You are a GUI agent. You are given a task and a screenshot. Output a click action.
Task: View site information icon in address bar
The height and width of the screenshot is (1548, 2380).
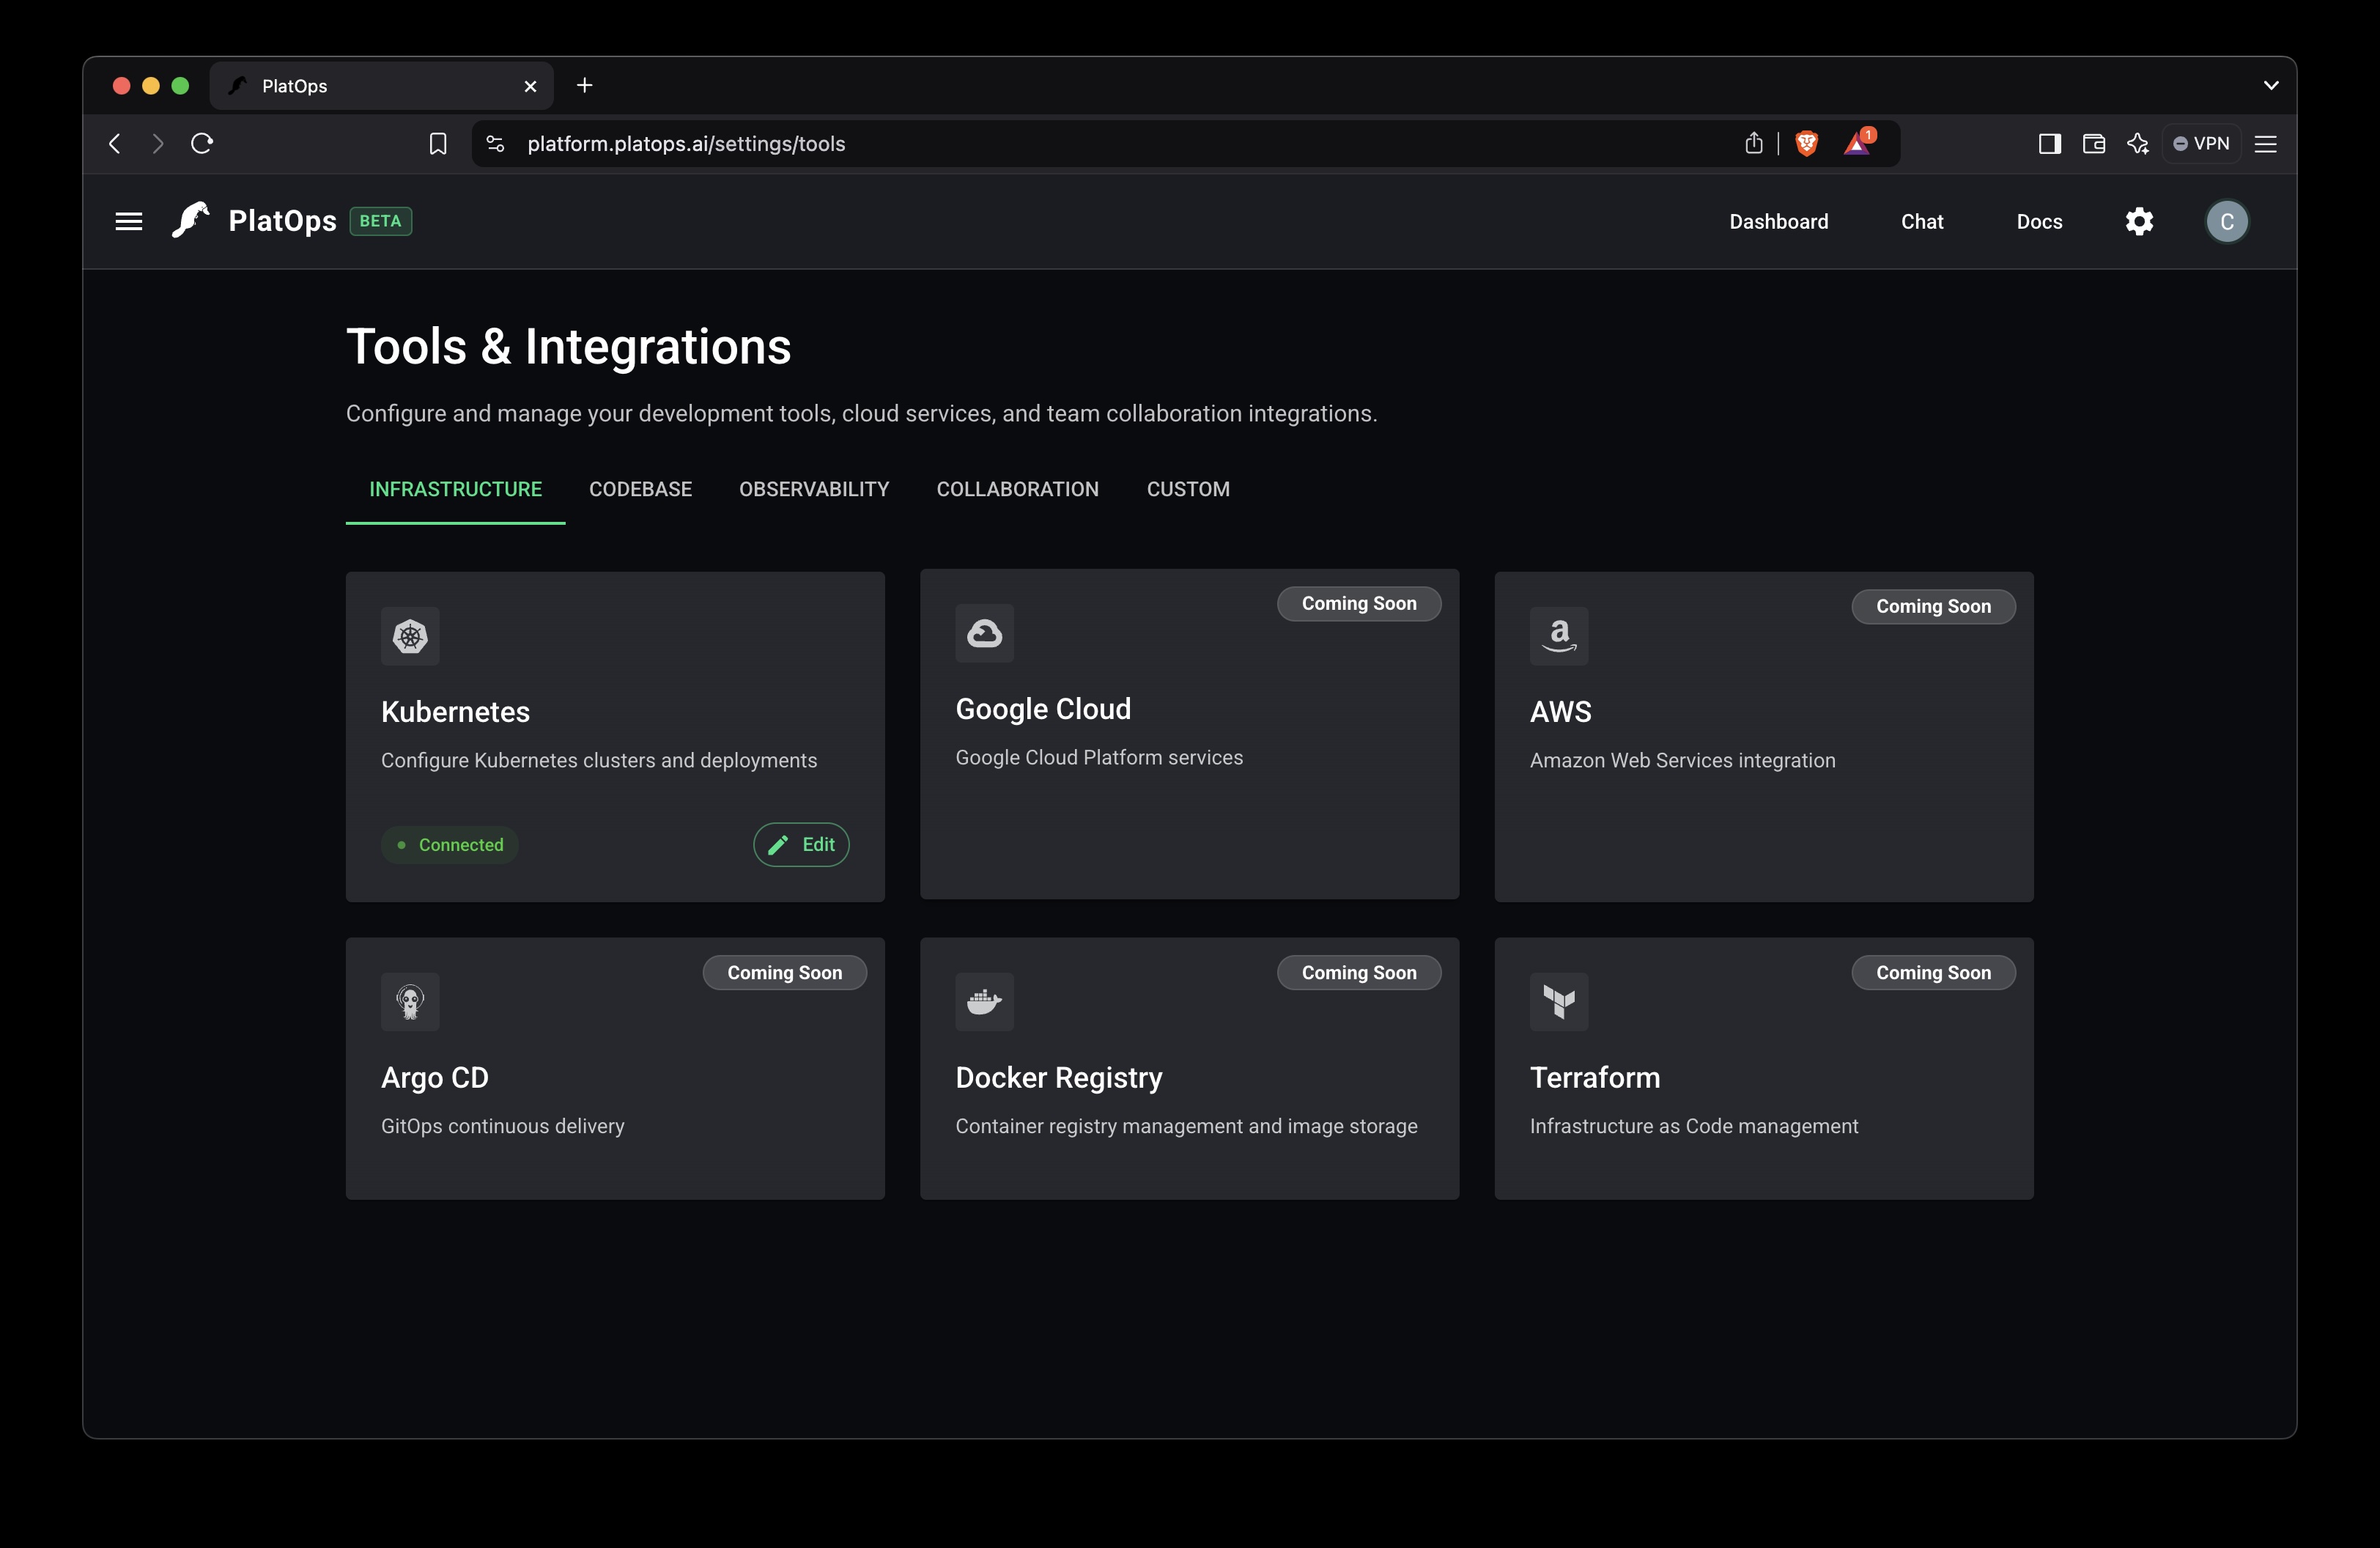pos(495,144)
